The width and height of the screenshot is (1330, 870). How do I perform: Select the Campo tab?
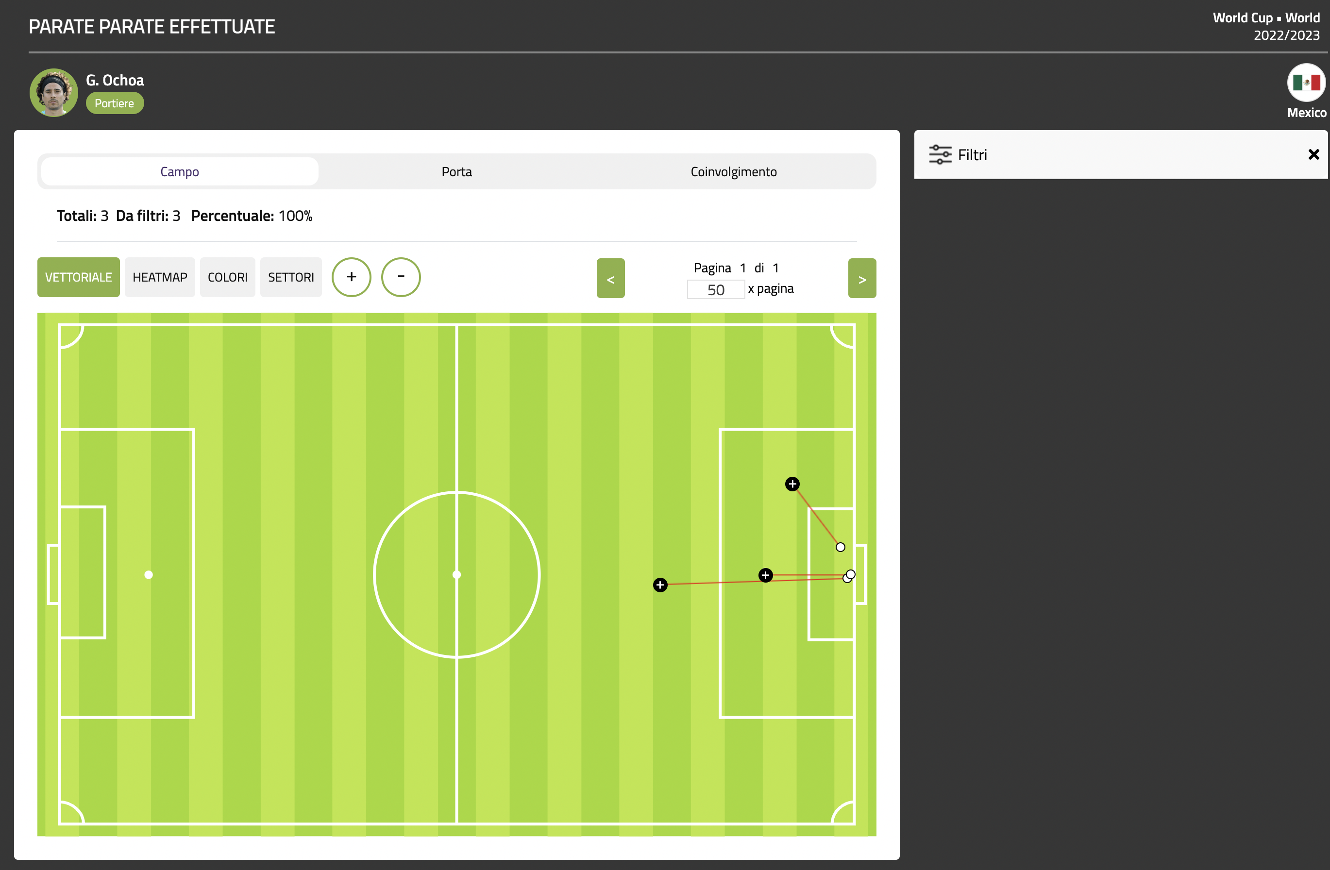pyautogui.click(x=179, y=171)
